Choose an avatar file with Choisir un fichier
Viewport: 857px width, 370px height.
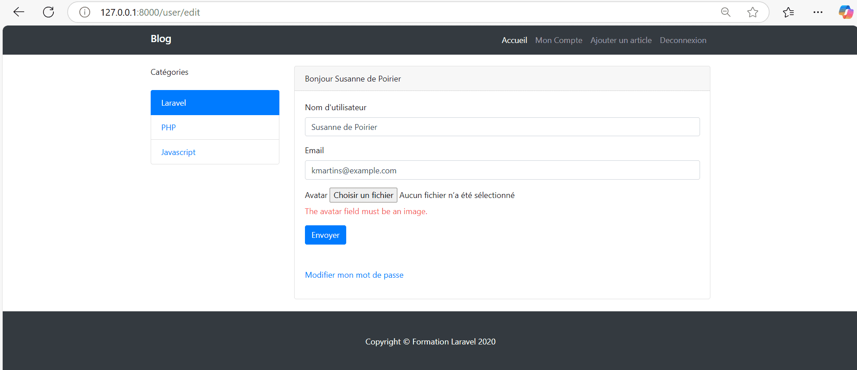(363, 195)
